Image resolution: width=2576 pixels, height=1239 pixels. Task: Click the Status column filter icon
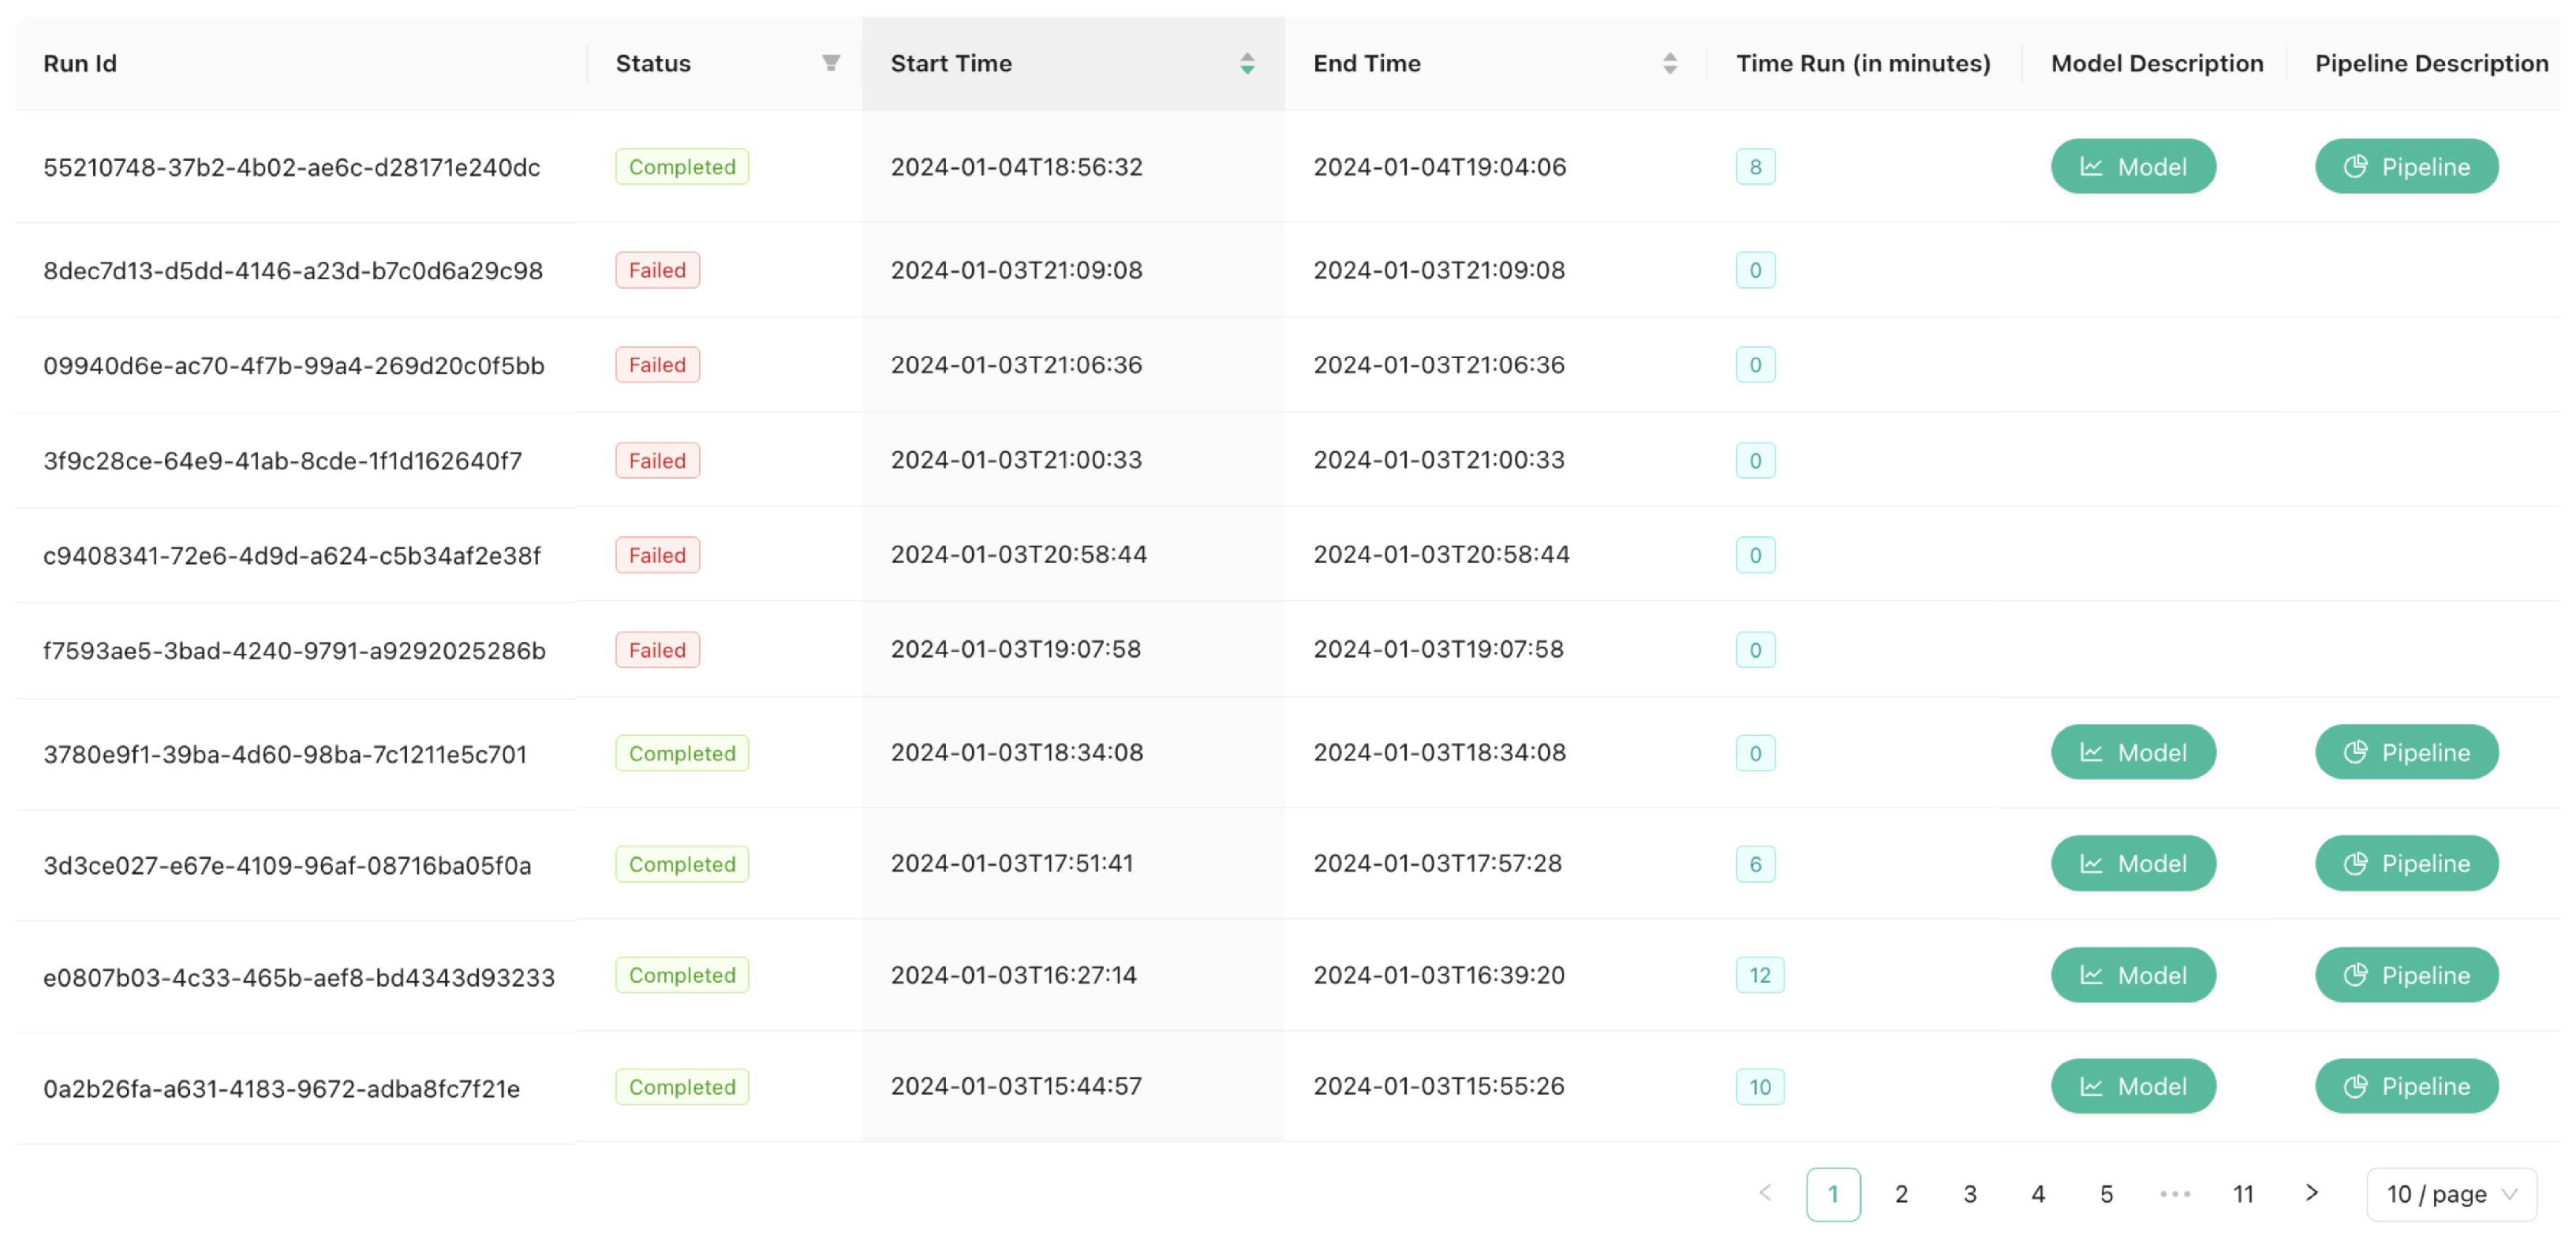[x=830, y=63]
